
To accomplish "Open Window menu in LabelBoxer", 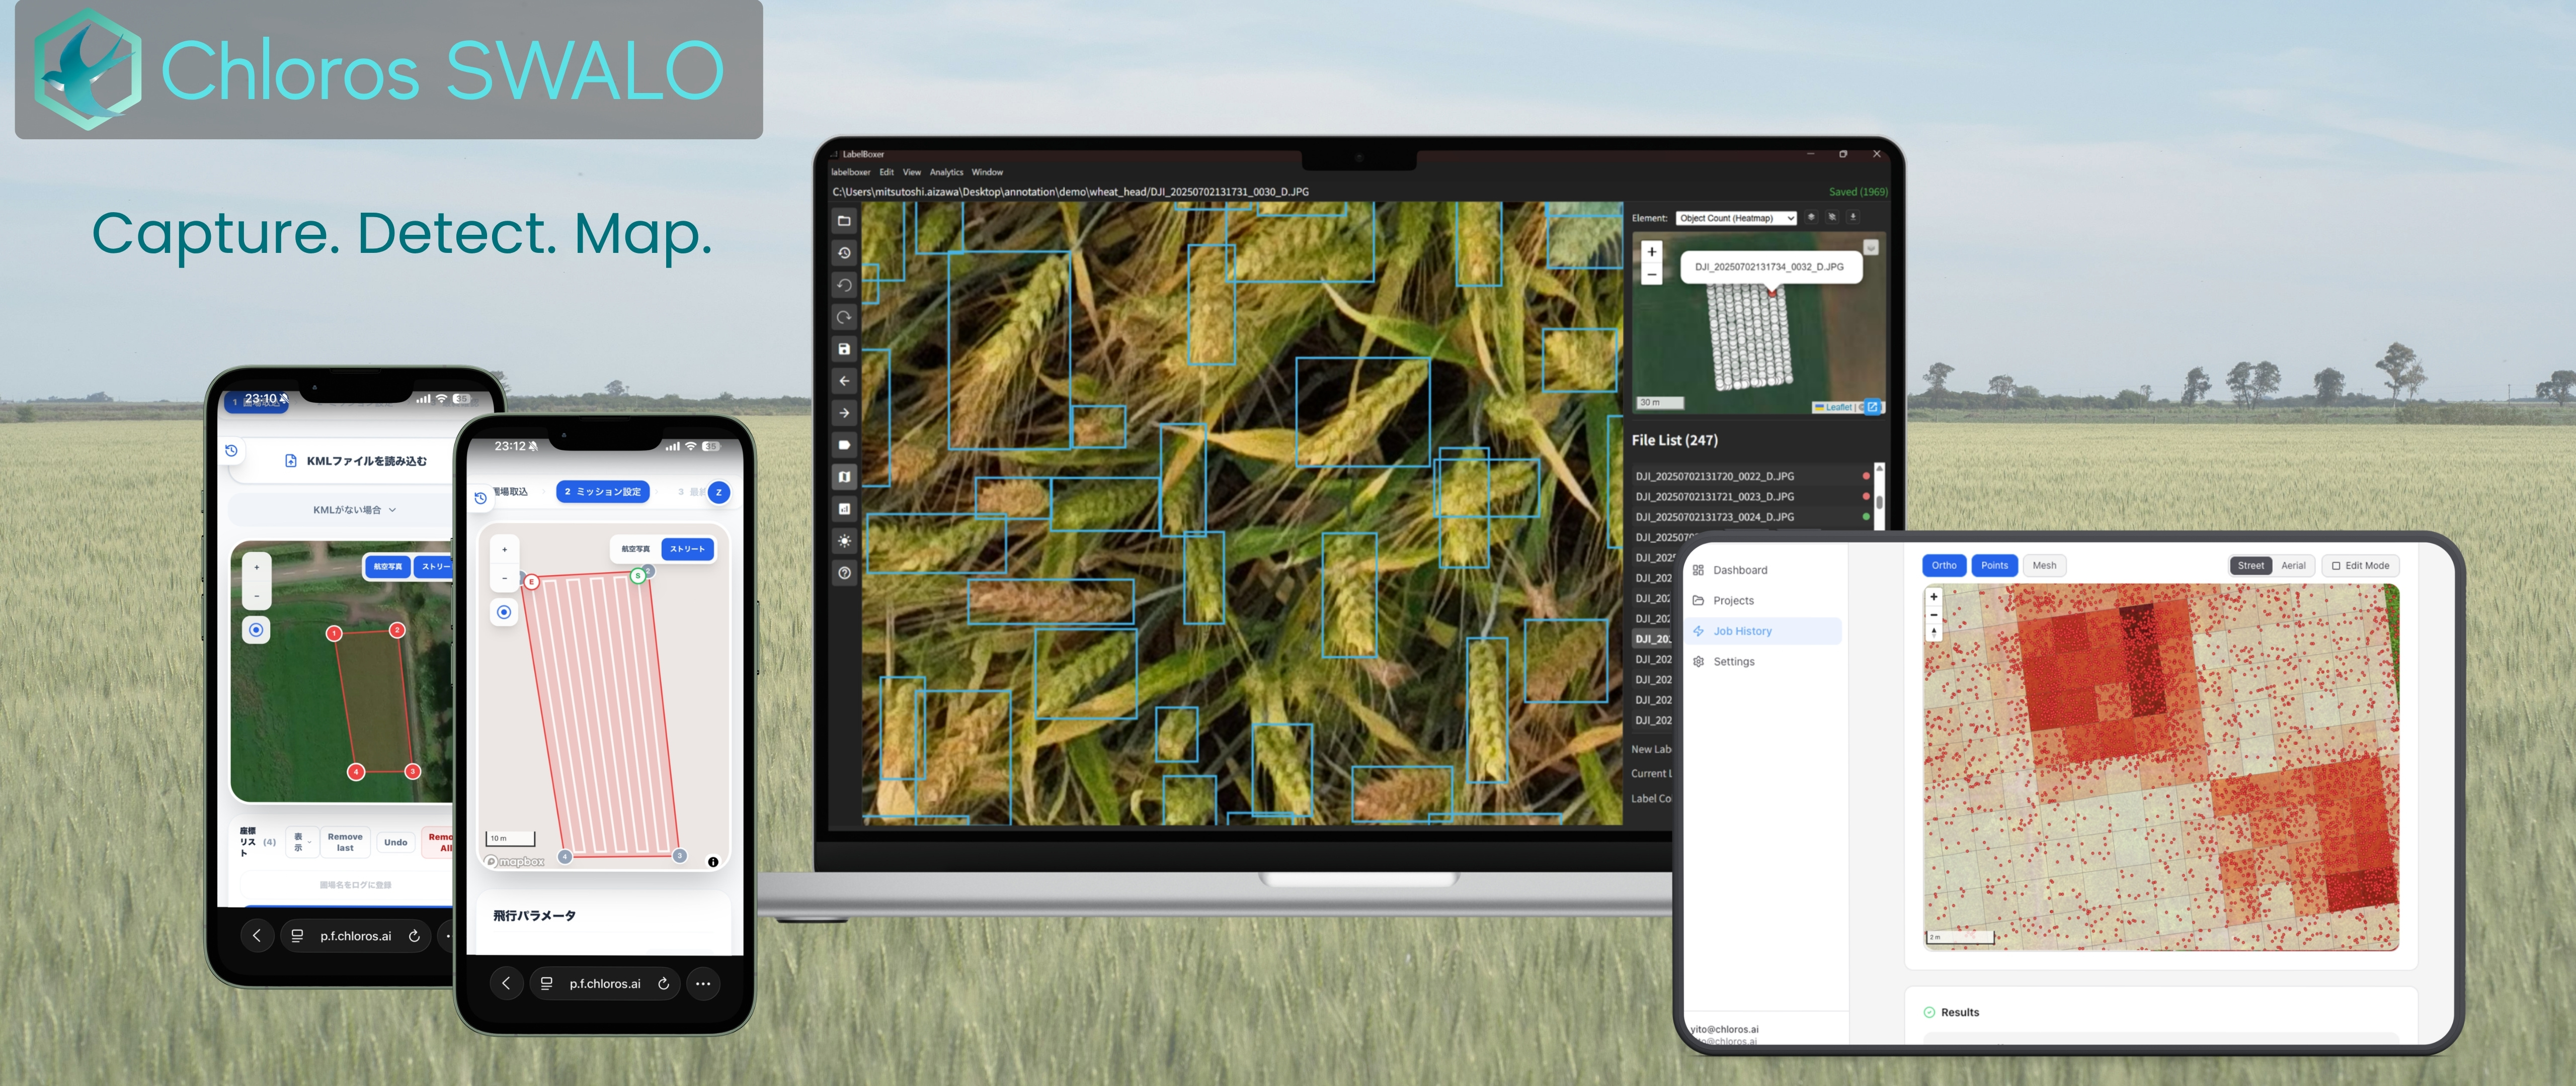I will (x=987, y=172).
